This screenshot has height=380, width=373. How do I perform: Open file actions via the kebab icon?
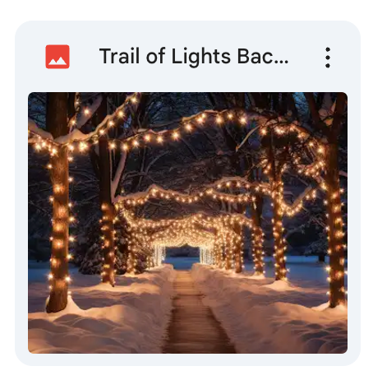[x=328, y=58]
